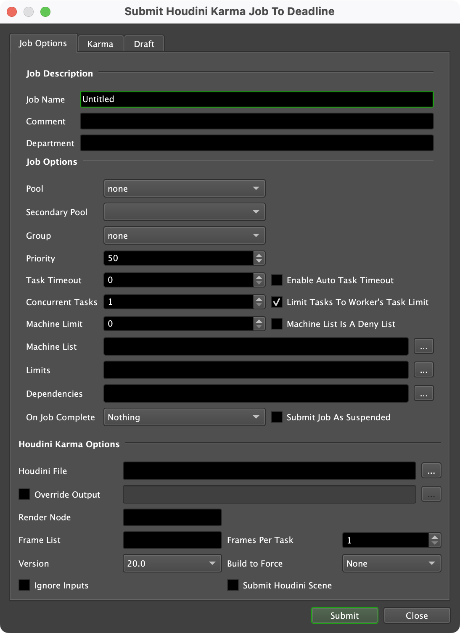Image resolution: width=460 pixels, height=633 pixels.
Task: Click the Houdini File path field
Action: click(270, 471)
